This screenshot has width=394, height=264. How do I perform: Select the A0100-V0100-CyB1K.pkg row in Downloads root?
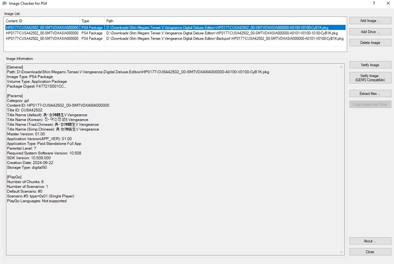pyautogui.click(x=175, y=28)
